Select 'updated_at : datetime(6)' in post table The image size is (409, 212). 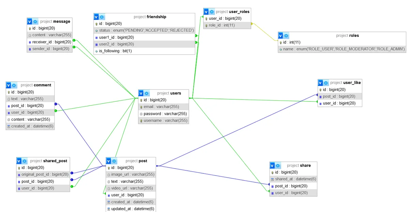[x=131, y=209]
